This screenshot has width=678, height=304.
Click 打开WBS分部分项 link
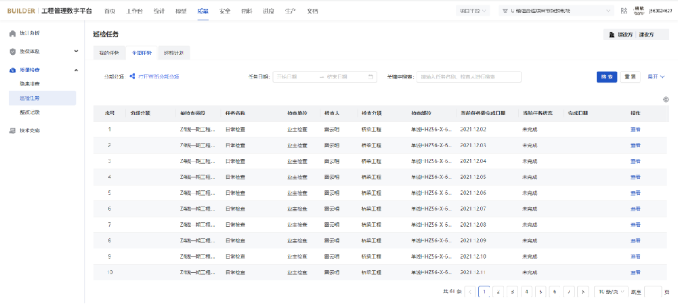click(x=158, y=77)
